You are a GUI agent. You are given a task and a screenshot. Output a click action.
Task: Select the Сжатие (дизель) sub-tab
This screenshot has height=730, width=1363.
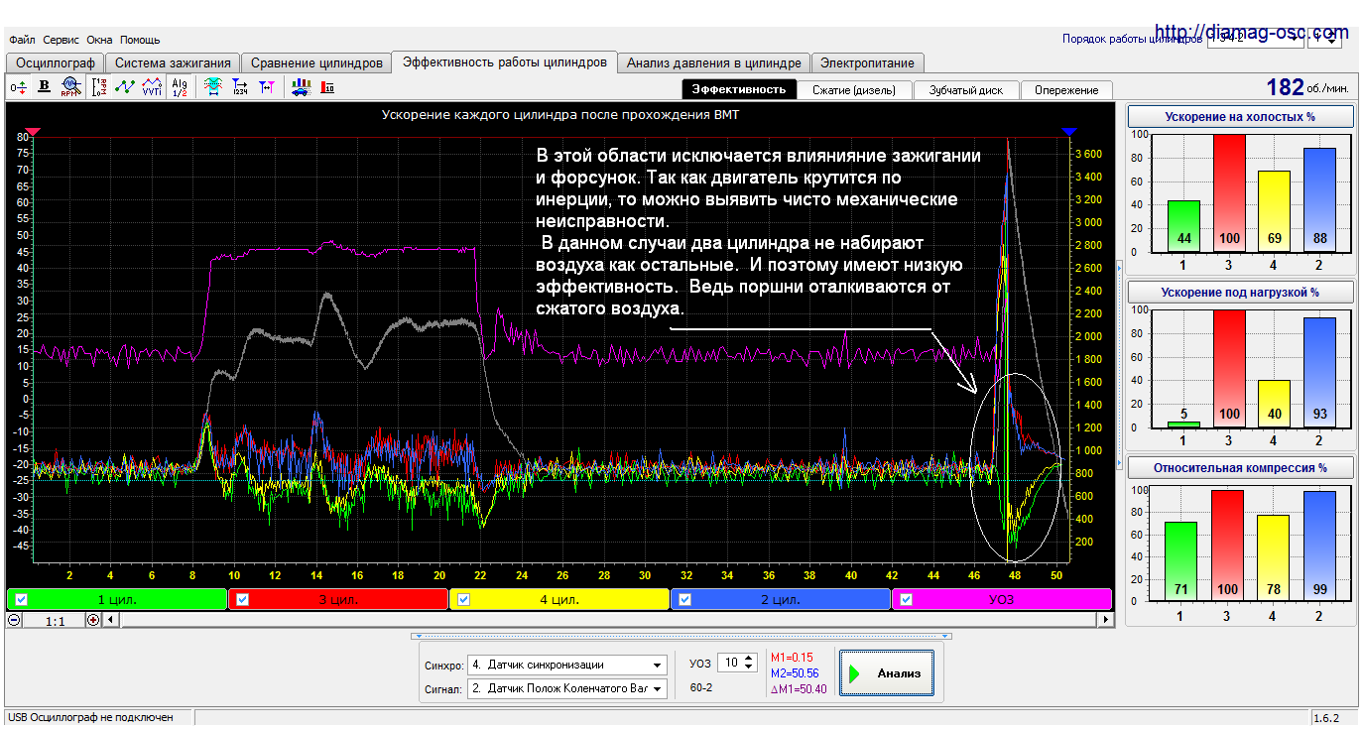tap(854, 89)
